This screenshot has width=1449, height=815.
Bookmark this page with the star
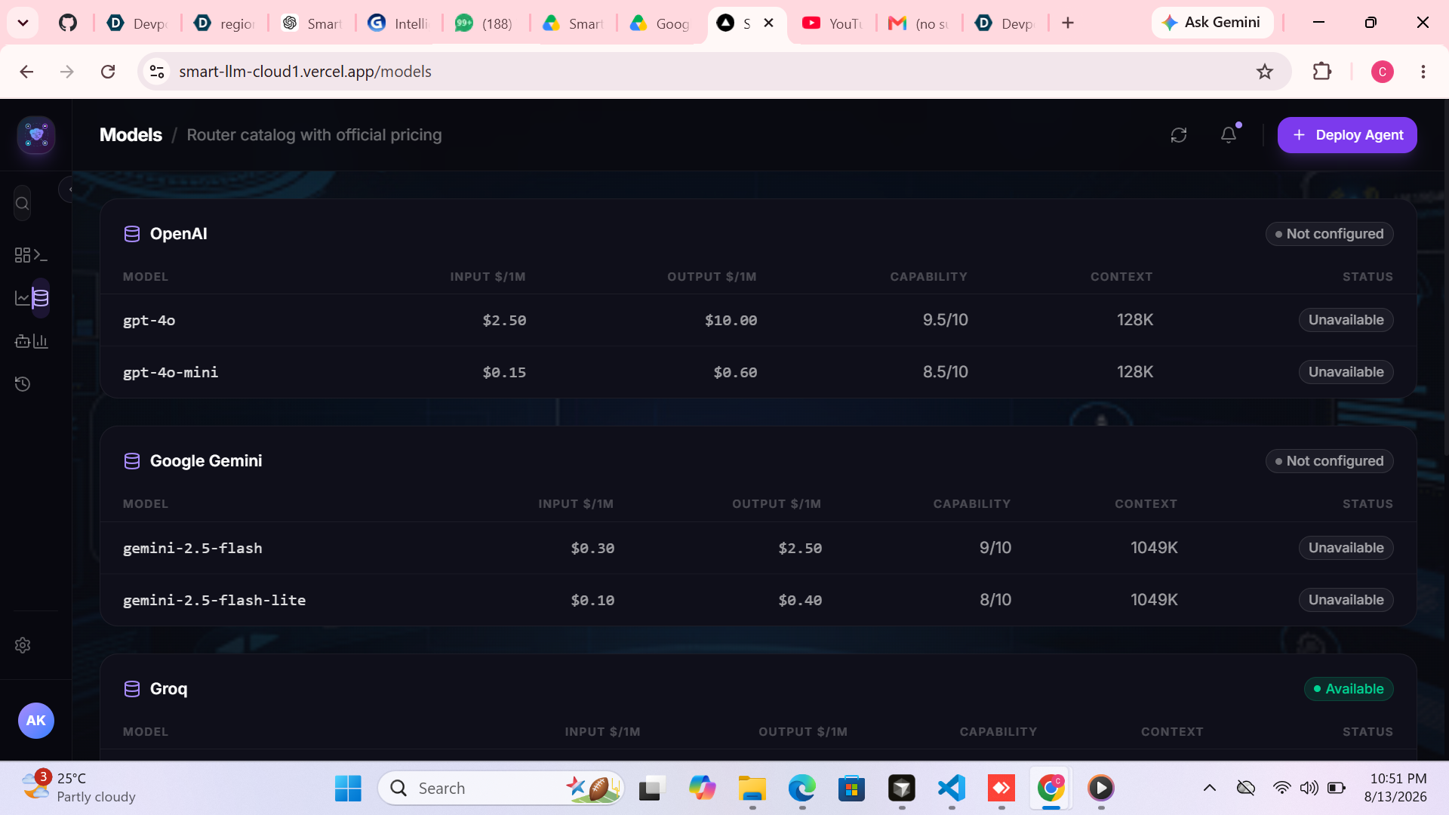pyautogui.click(x=1265, y=72)
